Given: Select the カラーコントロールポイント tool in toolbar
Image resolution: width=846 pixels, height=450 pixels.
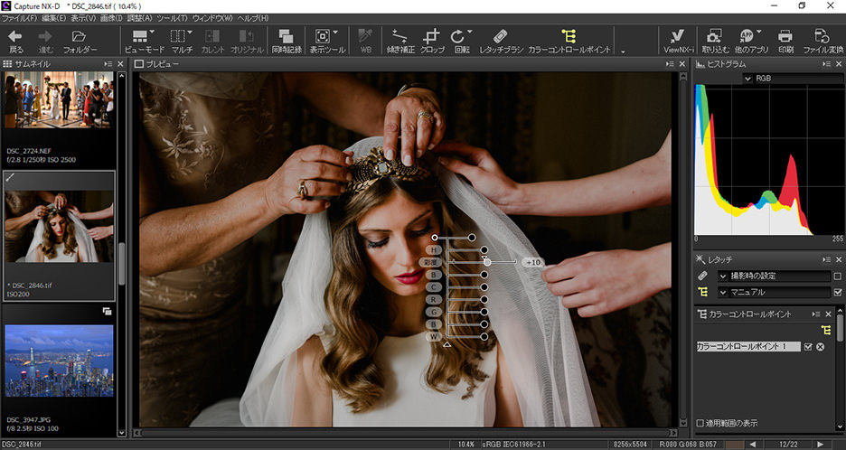Looking at the screenshot, I should [x=569, y=37].
